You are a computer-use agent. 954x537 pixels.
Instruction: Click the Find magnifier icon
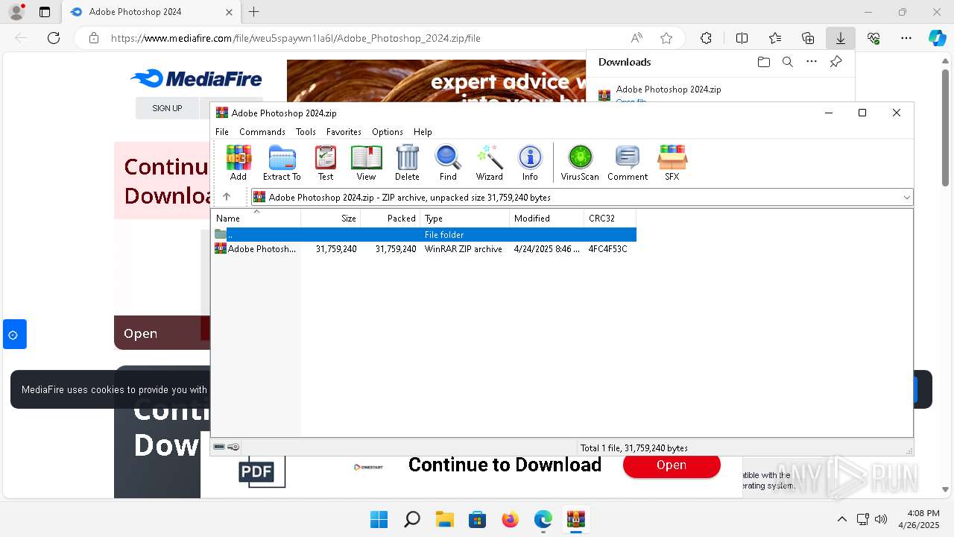[448, 163]
